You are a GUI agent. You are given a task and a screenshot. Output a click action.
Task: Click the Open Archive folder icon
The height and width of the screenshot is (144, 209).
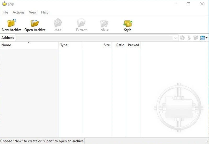coord(35,23)
